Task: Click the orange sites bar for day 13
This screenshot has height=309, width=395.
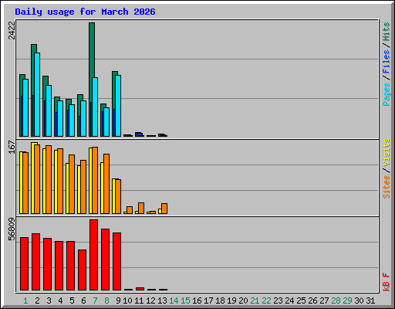Action: coord(164,209)
